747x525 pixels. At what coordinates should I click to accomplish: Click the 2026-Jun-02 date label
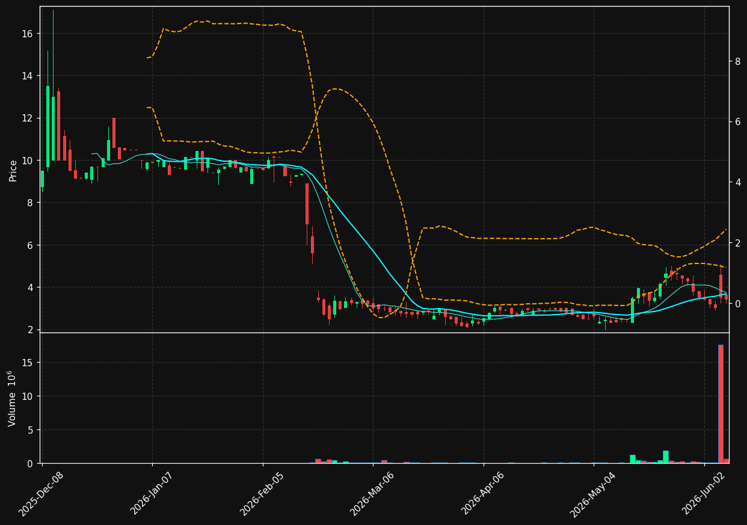tap(704, 494)
